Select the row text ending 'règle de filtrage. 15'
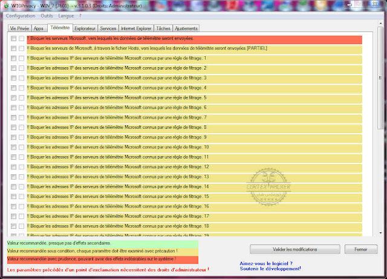Image resolution: width=387 pixels, height=279 pixels. [x=118, y=197]
